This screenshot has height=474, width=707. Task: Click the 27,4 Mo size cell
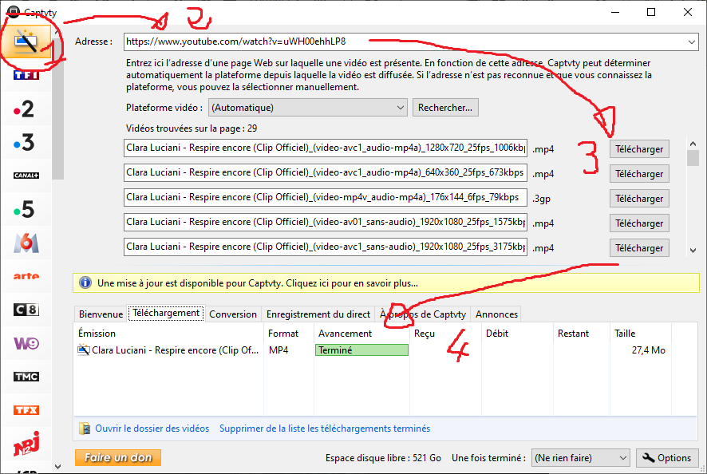(x=649, y=350)
